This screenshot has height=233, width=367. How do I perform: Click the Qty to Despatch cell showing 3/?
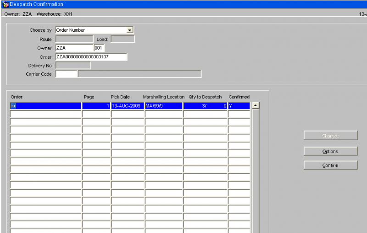[x=205, y=106]
